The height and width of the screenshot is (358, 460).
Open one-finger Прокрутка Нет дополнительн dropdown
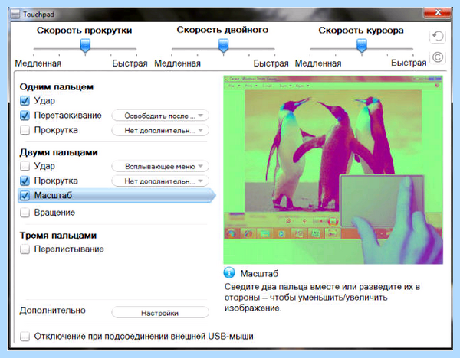pos(160,130)
